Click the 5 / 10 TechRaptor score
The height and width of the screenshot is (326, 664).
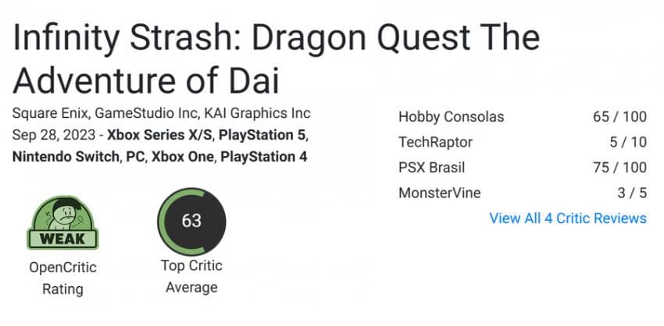coord(628,142)
